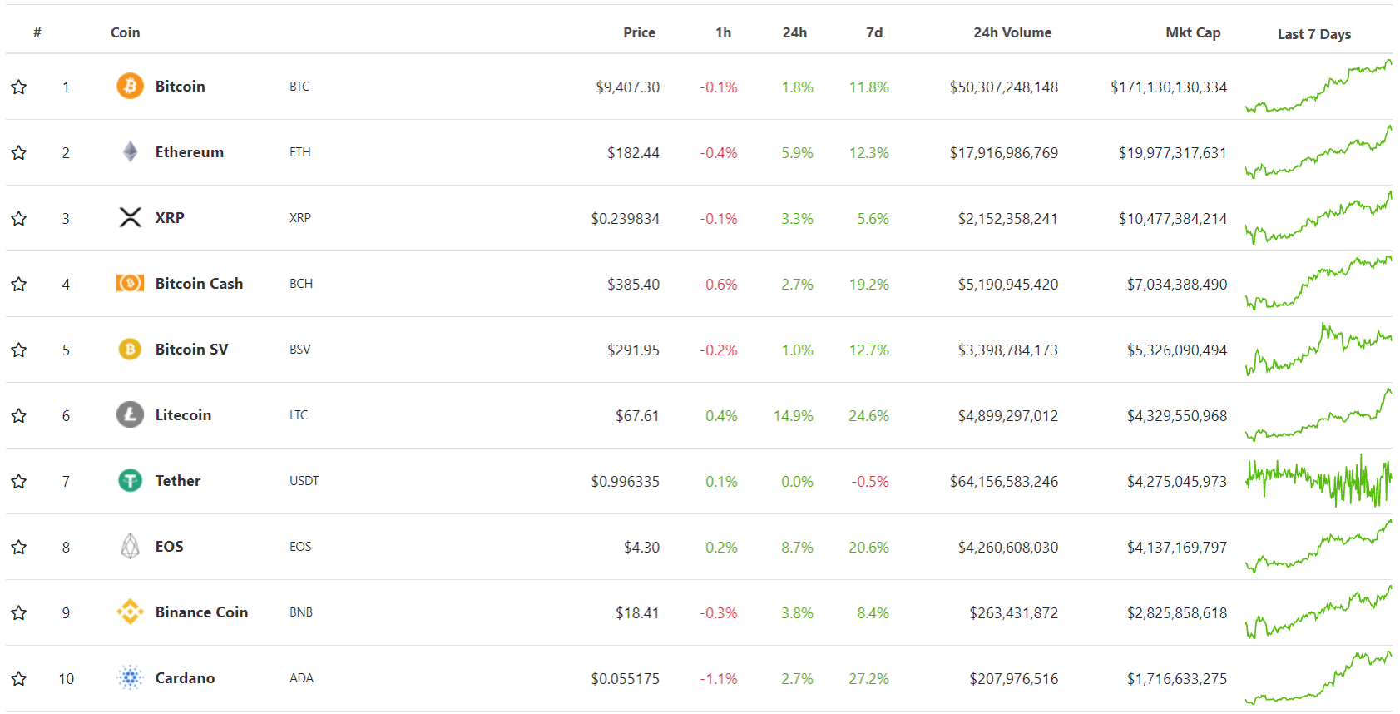
Task: Mark Litecoin with the star
Action: point(19,415)
